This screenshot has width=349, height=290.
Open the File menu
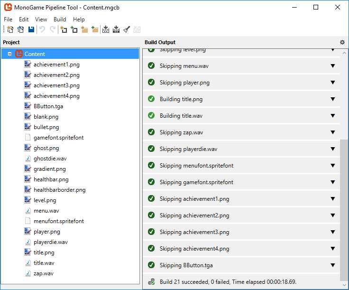[x=8, y=19]
